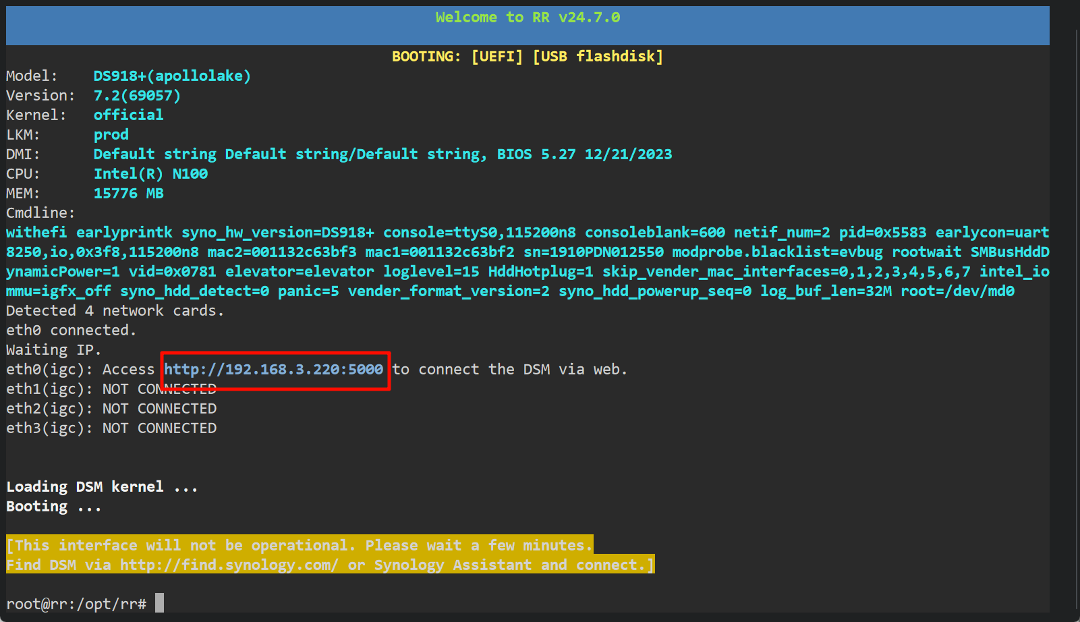
Task: Click the terminal cursor after root@rr:/opt/rr#
Action: 159,603
